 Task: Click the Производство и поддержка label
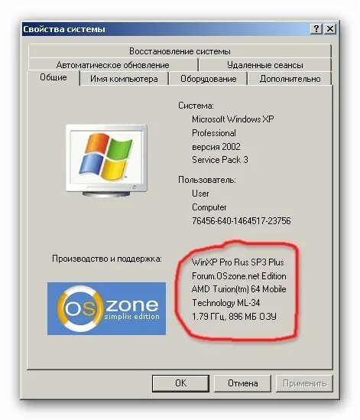pos(107,259)
